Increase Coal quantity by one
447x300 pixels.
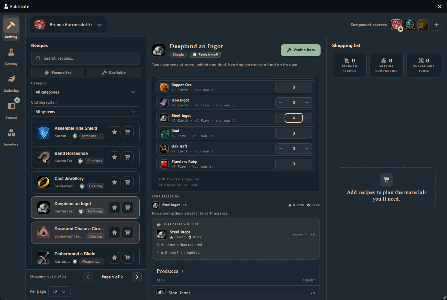tap(307, 133)
